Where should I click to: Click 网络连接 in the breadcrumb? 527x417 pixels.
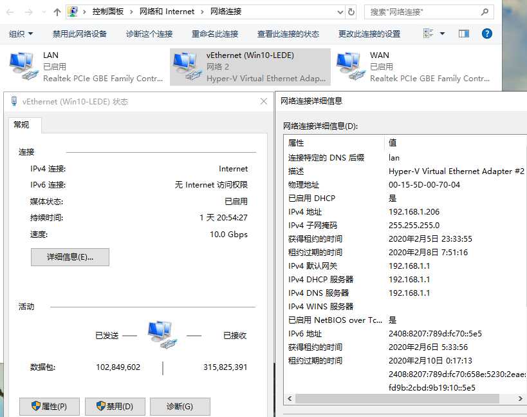226,12
